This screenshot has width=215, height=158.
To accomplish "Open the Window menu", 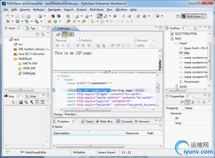I will (x=121, y=10).
